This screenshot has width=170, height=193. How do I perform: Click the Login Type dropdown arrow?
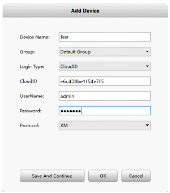(x=147, y=66)
